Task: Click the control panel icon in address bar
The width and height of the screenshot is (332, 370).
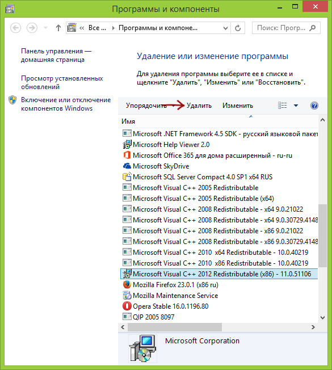Action: pyautogui.click(x=72, y=28)
